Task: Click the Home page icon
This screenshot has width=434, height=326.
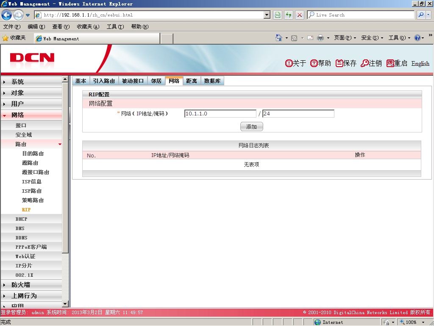Action: [x=279, y=38]
